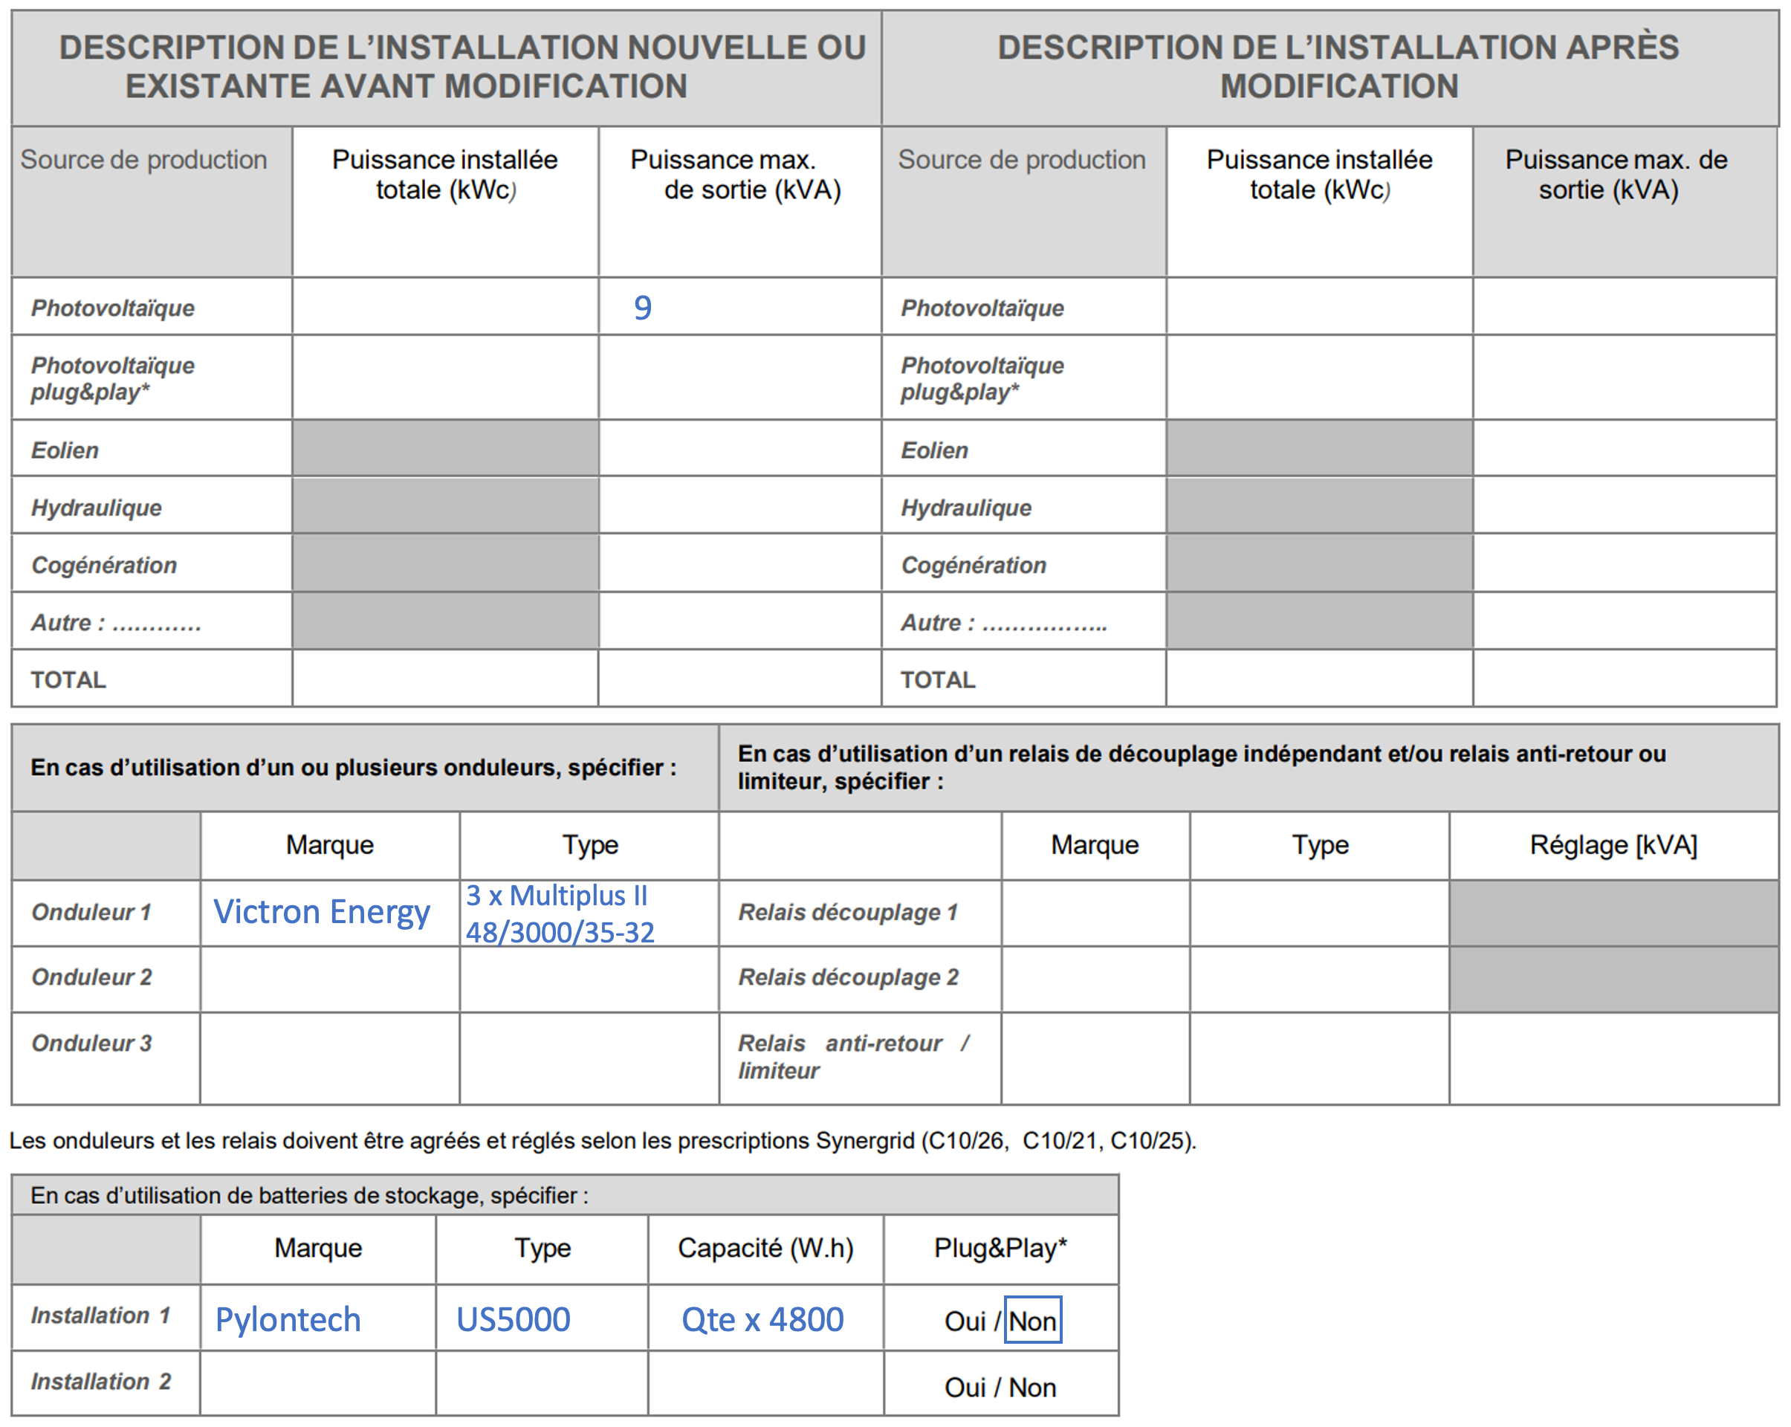Click Eolien kVA field after modification

click(1625, 448)
